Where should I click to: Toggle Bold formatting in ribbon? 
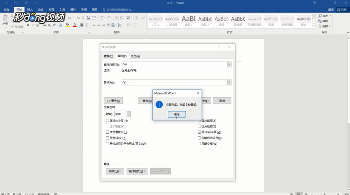[x=28, y=25]
